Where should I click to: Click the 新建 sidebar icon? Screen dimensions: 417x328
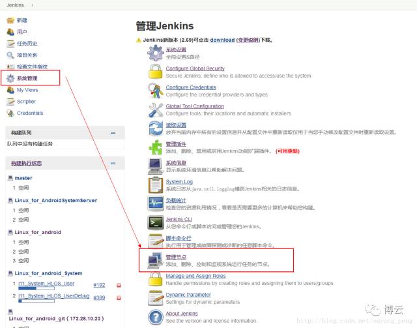click(10, 20)
